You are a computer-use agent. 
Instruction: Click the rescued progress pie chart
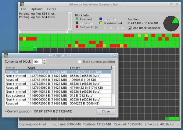click(171, 23)
